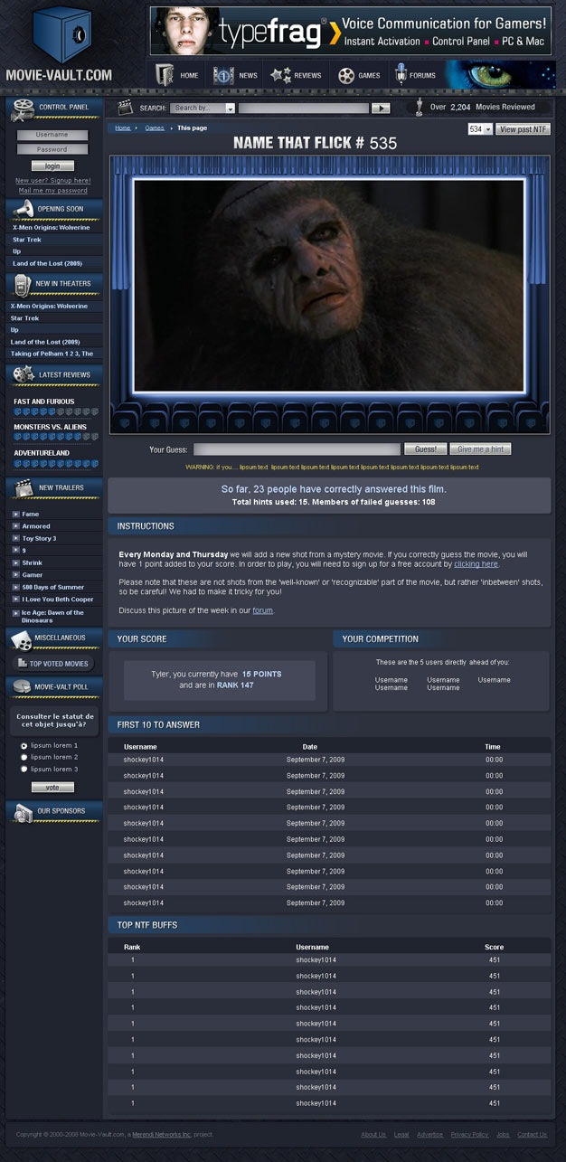Click the Oscar statue icon

(418, 107)
